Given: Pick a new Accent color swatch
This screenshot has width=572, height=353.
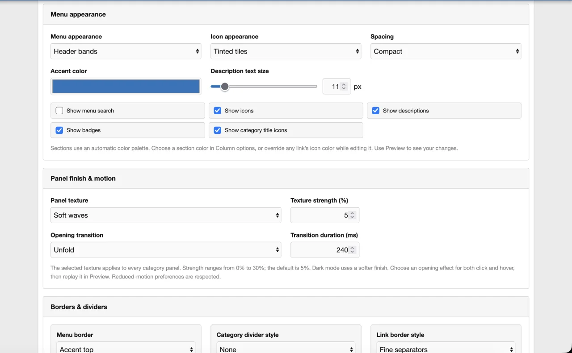Looking at the screenshot, I should tap(126, 87).
